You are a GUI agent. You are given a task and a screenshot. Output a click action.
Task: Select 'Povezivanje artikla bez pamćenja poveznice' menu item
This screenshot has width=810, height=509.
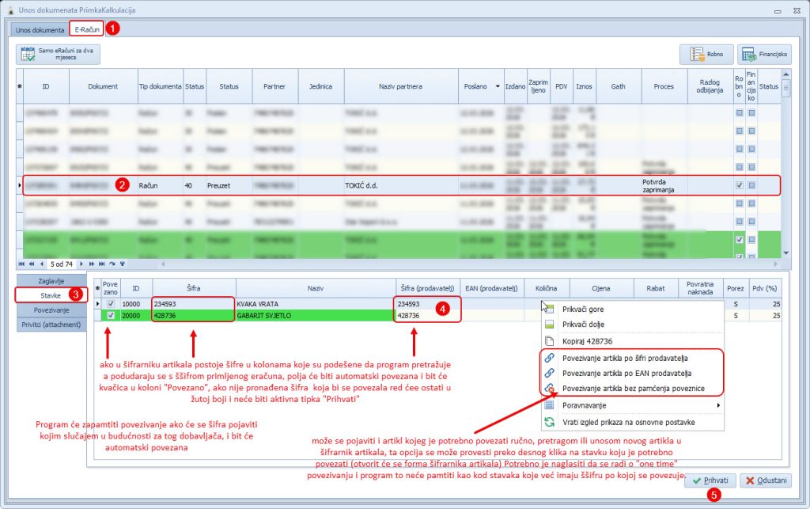pyautogui.click(x=633, y=389)
